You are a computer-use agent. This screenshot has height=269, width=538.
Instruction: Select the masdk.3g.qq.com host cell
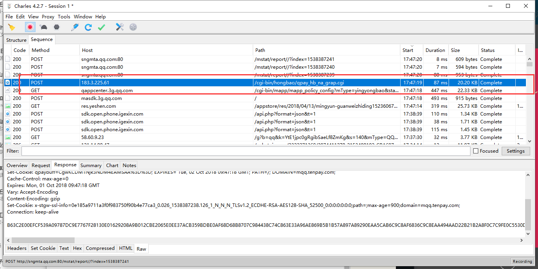click(x=166, y=98)
